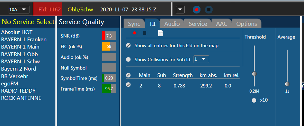304x126 pixels.
Task: Click the Average slider handle
Action: [x=287, y=84]
